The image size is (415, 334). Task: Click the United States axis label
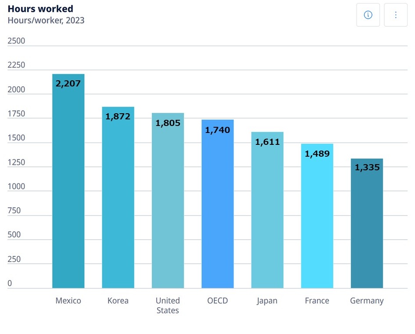point(168,305)
